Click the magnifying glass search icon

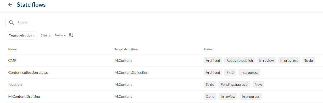click(11, 22)
